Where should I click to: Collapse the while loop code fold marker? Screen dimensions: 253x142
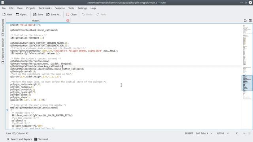point(8,110)
